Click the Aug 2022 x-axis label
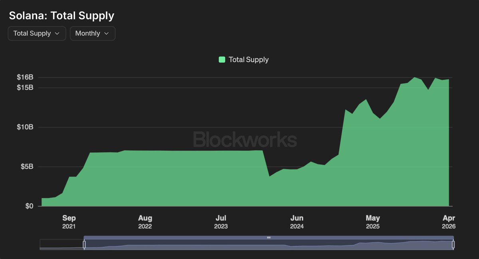 [145, 222]
